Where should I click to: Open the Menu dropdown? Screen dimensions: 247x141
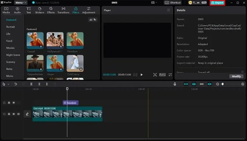[x=21, y=2]
